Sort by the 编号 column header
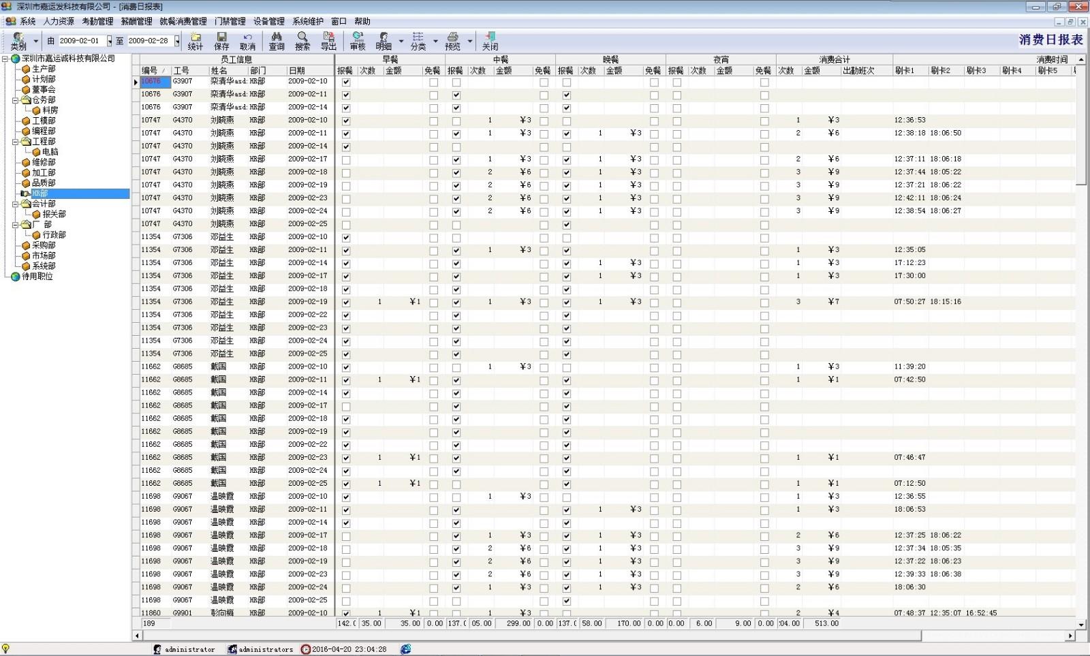The image size is (1090, 656). (x=155, y=71)
